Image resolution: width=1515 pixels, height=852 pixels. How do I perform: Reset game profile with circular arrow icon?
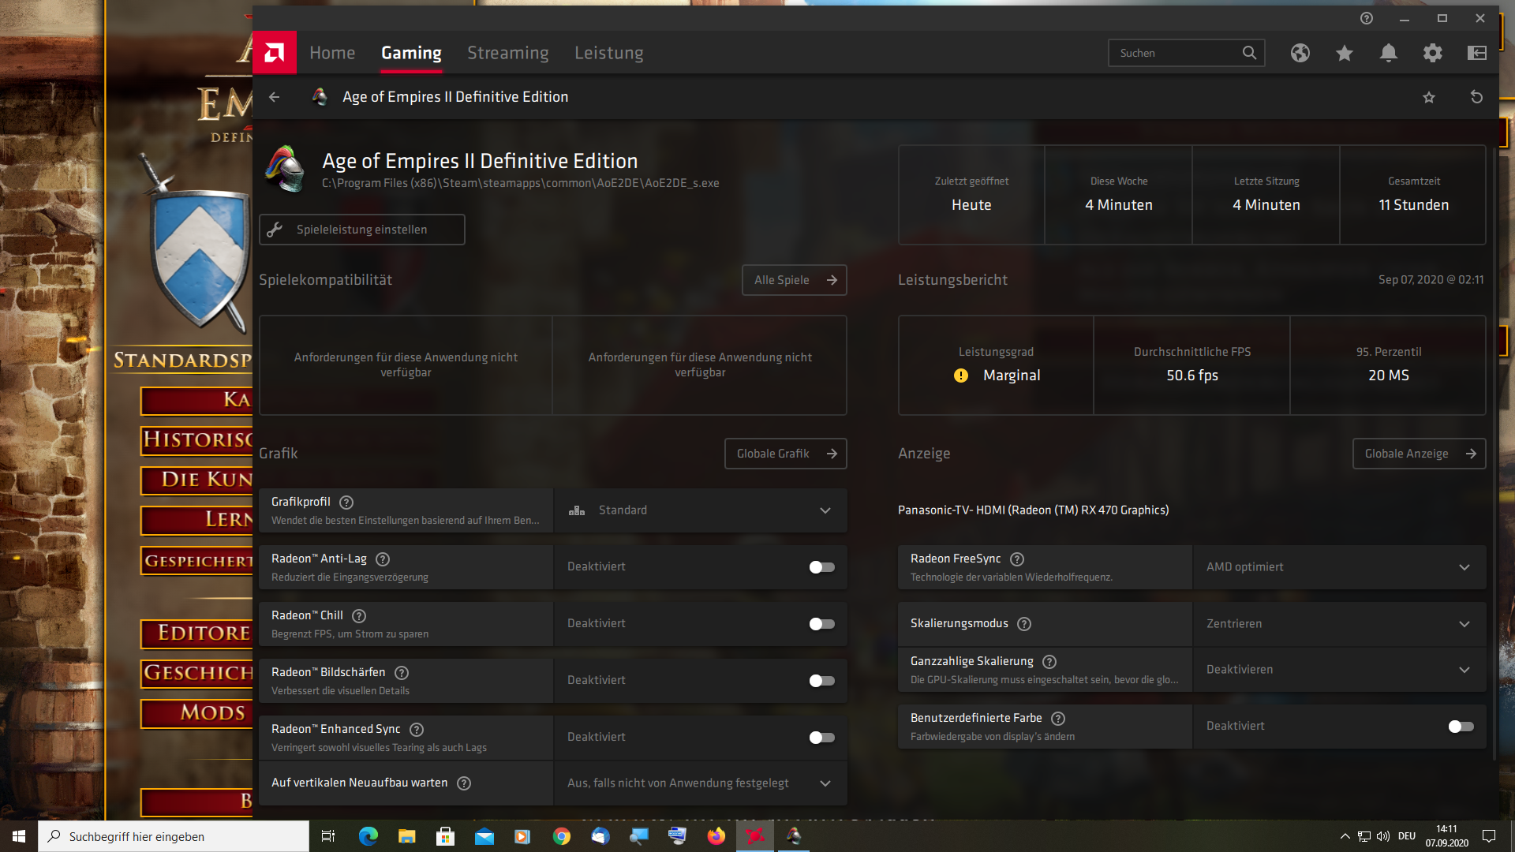pos(1476,97)
